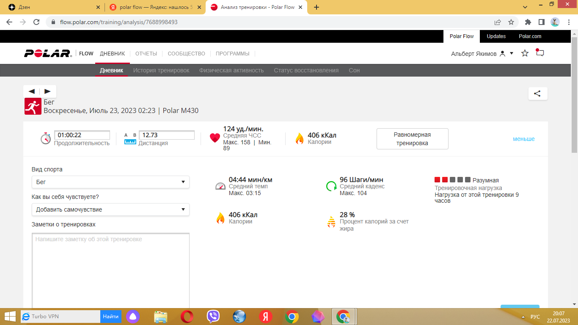Switch the РУС keyboard language indicator
Viewport: 578px width, 325px height.
(x=535, y=317)
